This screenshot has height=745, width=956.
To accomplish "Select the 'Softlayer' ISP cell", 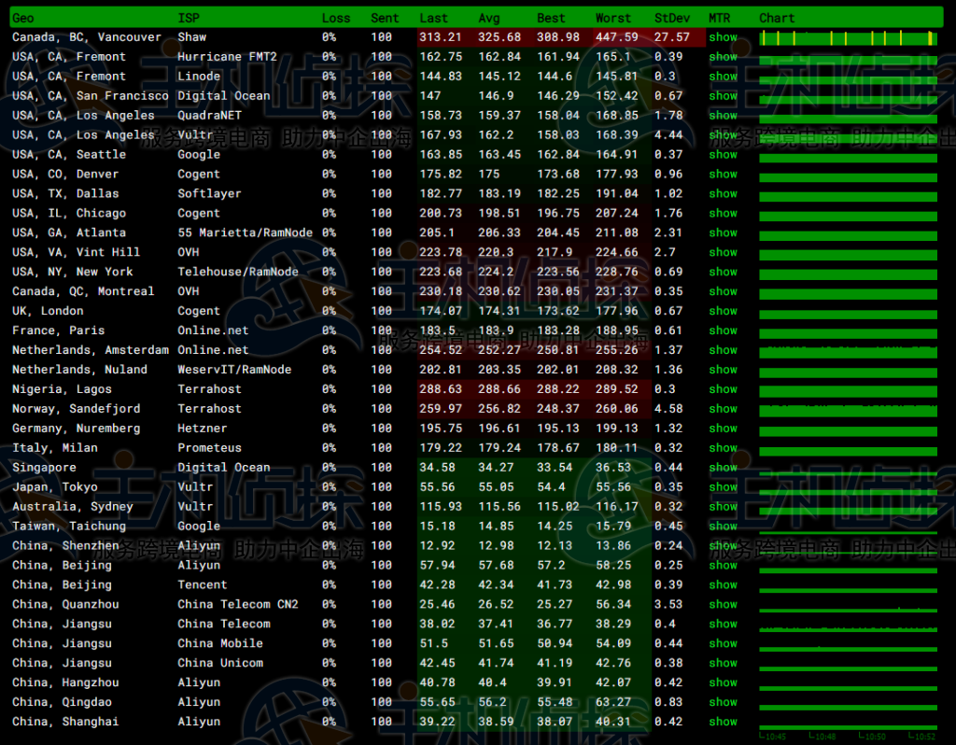I will (x=209, y=193).
